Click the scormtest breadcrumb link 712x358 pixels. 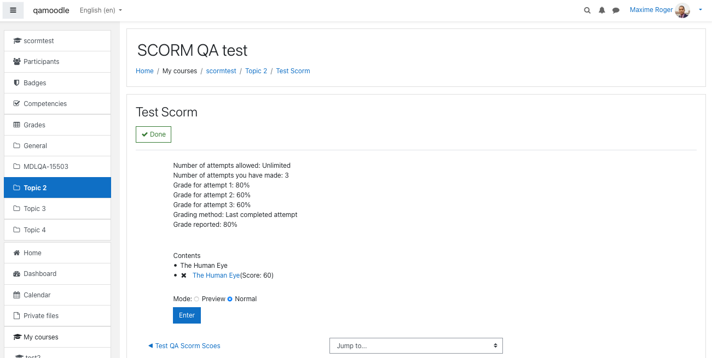221,71
